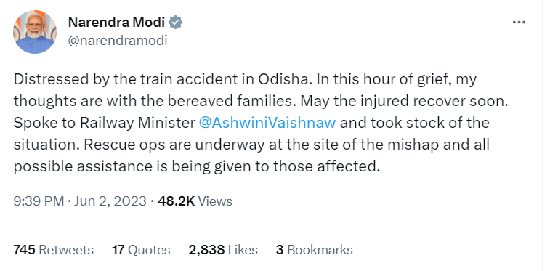The height and width of the screenshot is (271, 550).
Task: Click the phrase Railway Minister
Action: (x=137, y=123)
